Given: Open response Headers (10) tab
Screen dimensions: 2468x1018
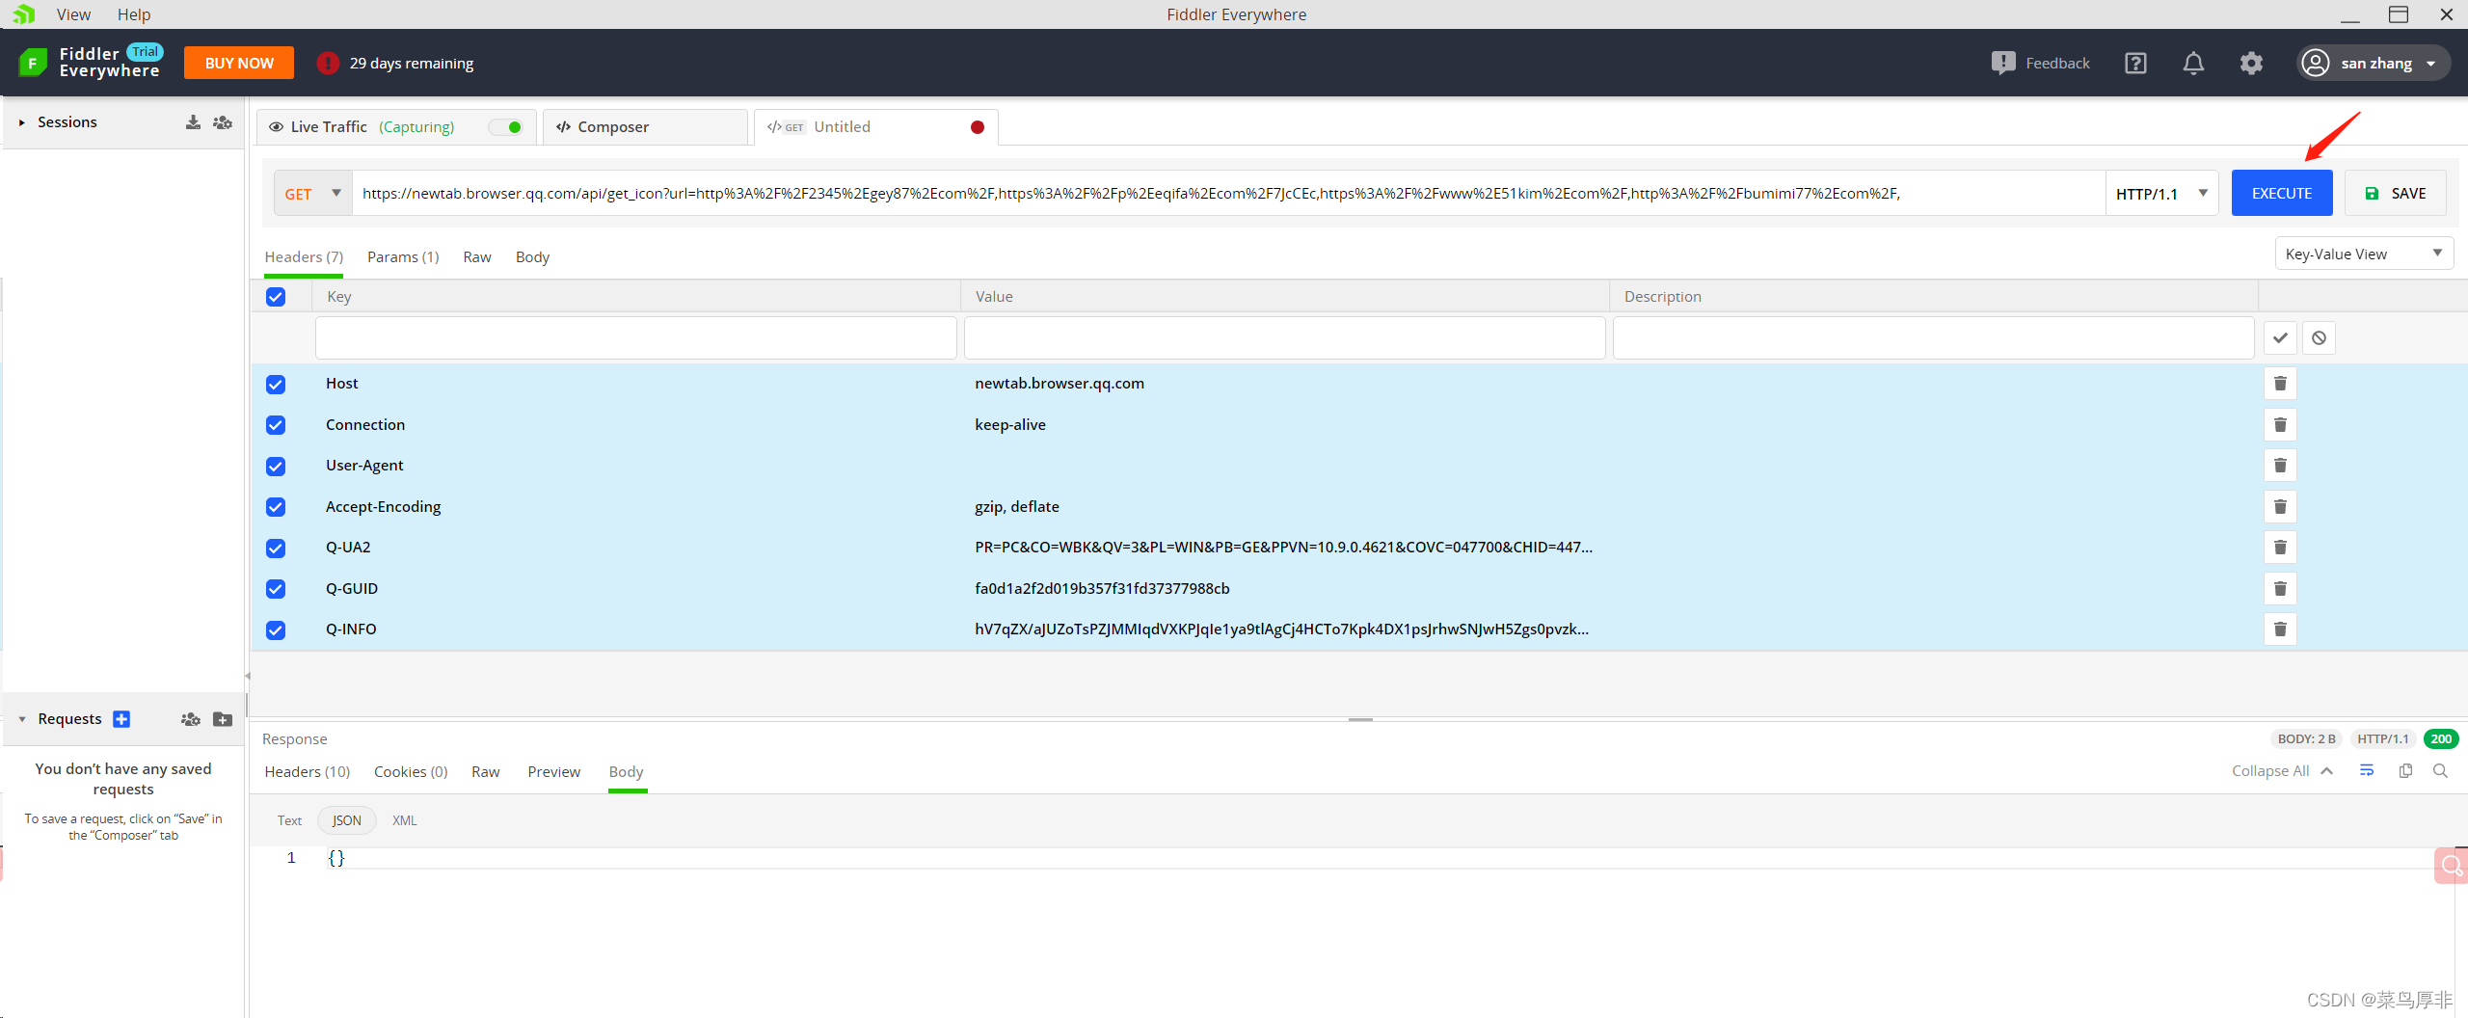Looking at the screenshot, I should 308,772.
